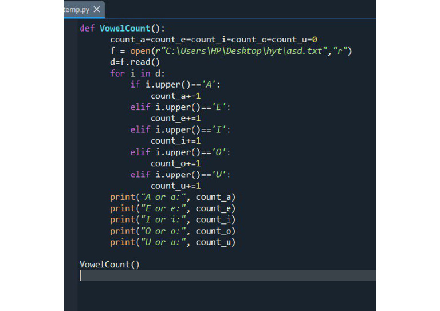Select the temp.py editor tab
The image size is (440, 311).
(84, 10)
